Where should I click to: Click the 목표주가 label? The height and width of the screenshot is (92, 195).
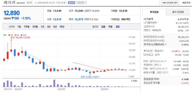[x=159, y=51]
